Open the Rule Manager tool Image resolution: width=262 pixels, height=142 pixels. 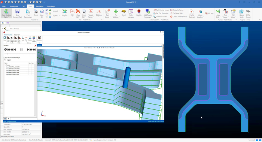131,13
